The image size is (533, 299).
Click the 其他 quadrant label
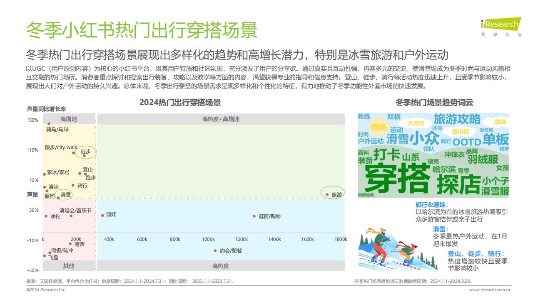click(69, 266)
